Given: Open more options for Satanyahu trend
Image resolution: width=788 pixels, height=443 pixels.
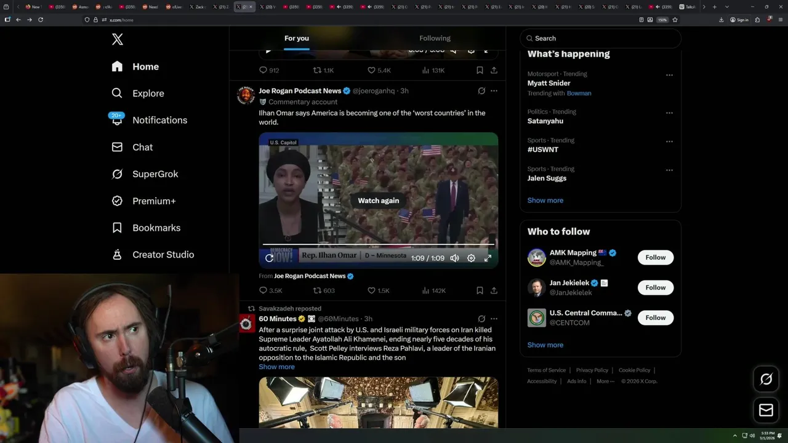Looking at the screenshot, I should [x=669, y=113].
